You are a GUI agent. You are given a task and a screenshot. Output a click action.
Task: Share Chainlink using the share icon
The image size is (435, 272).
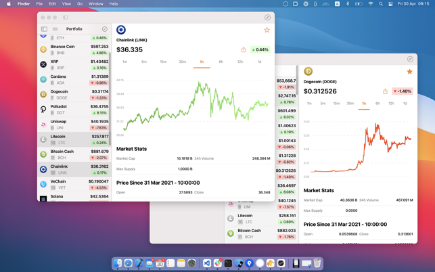point(244,49)
